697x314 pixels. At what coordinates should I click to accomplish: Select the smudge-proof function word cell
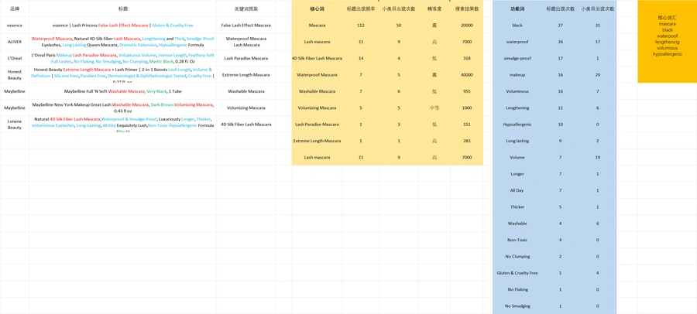[517, 58]
